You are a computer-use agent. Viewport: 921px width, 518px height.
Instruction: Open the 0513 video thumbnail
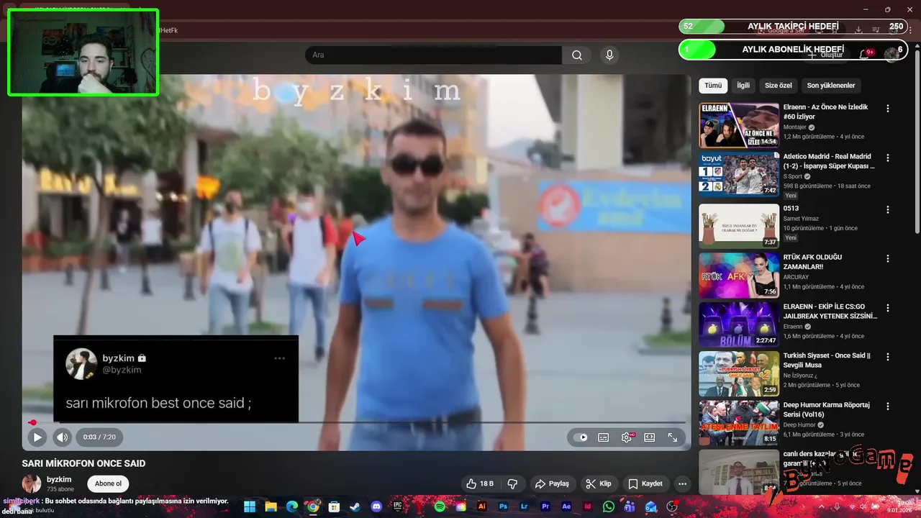click(739, 226)
